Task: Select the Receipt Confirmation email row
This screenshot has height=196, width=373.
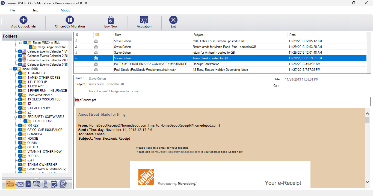Action: point(220,64)
